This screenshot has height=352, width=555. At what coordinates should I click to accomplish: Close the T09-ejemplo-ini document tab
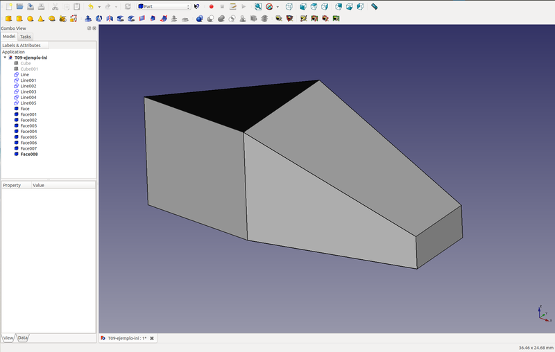click(152, 338)
